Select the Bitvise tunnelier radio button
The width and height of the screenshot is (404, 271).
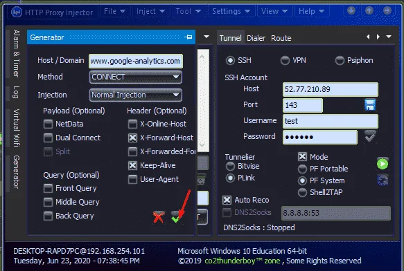230,167
